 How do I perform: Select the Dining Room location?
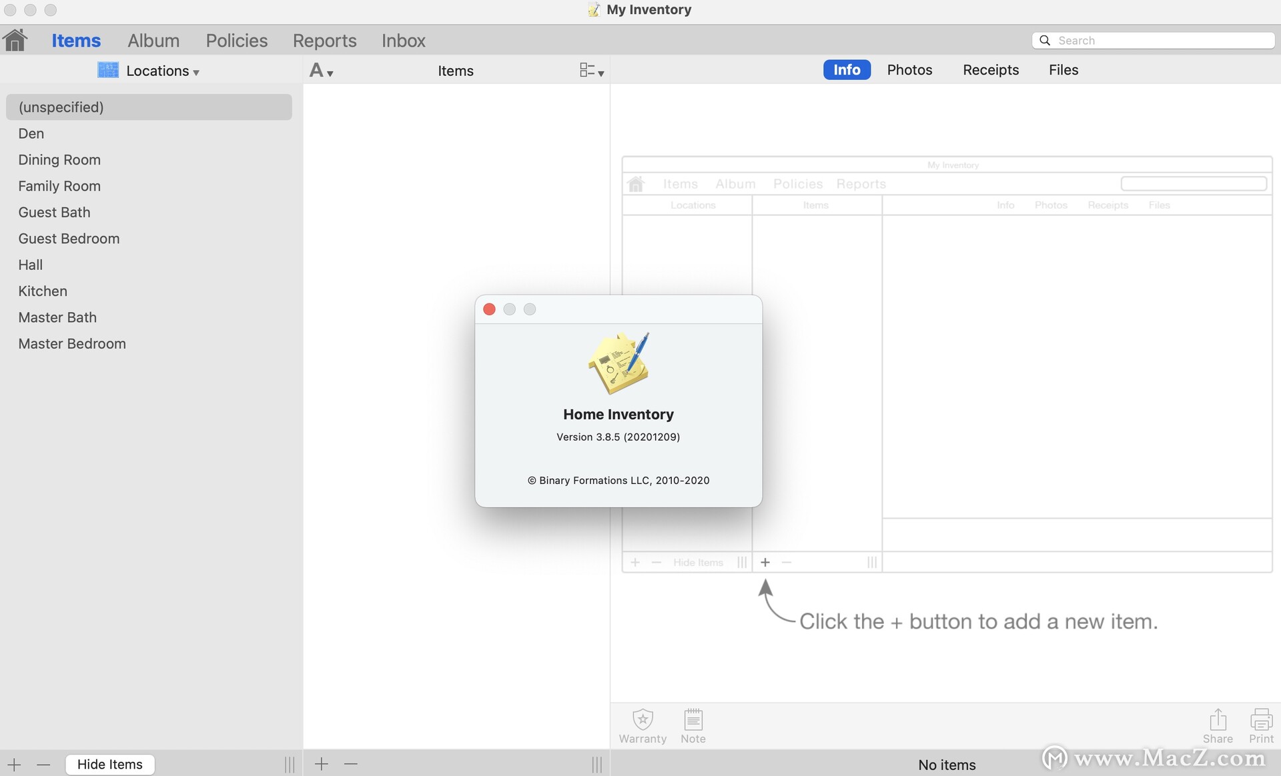(149, 159)
